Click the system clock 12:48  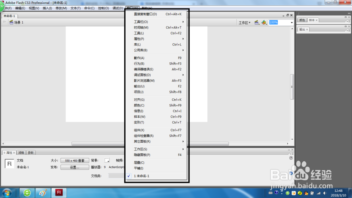338,191
